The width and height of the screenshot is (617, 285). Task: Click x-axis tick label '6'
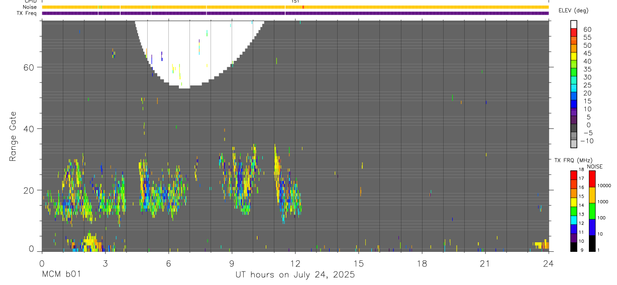pos(168,263)
